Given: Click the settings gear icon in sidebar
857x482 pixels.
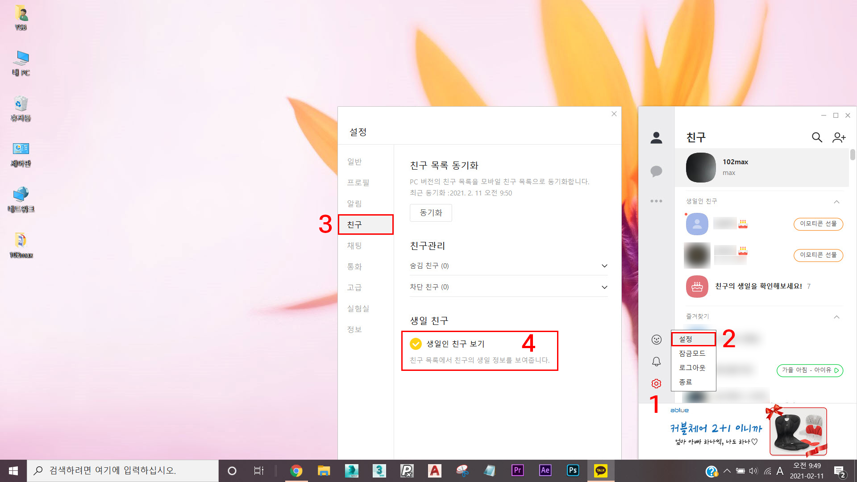Looking at the screenshot, I should [656, 383].
